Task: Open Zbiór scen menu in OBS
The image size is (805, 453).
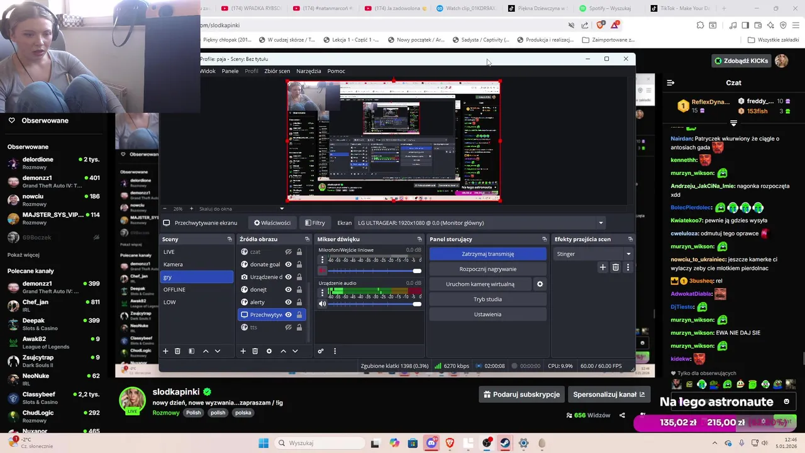Action: pyautogui.click(x=277, y=71)
